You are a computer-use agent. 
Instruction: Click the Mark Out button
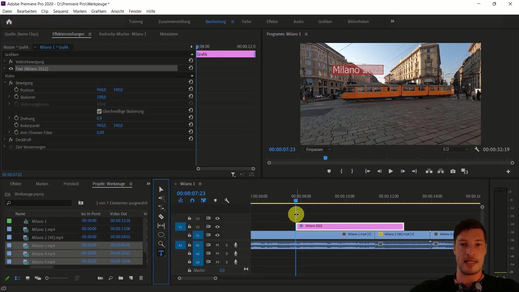[x=352, y=171]
